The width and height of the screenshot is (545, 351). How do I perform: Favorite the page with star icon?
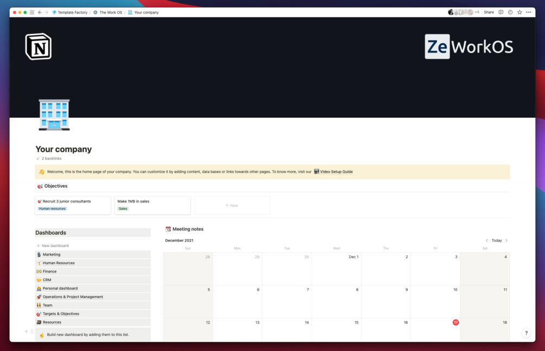(520, 12)
